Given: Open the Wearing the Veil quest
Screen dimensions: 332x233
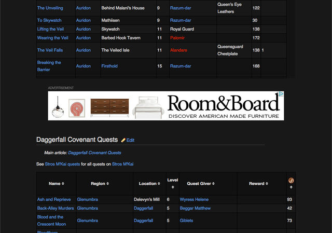Looking at the screenshot, I should [x=52, y=38].
